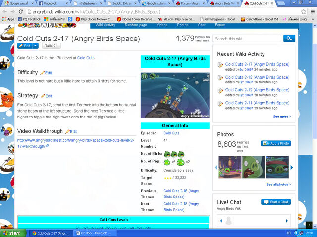Switch to the Facebook browser tab
Image resolution: width=317 pixels, height=237 pixels.
pyautogui.click(x=53, y=3)
